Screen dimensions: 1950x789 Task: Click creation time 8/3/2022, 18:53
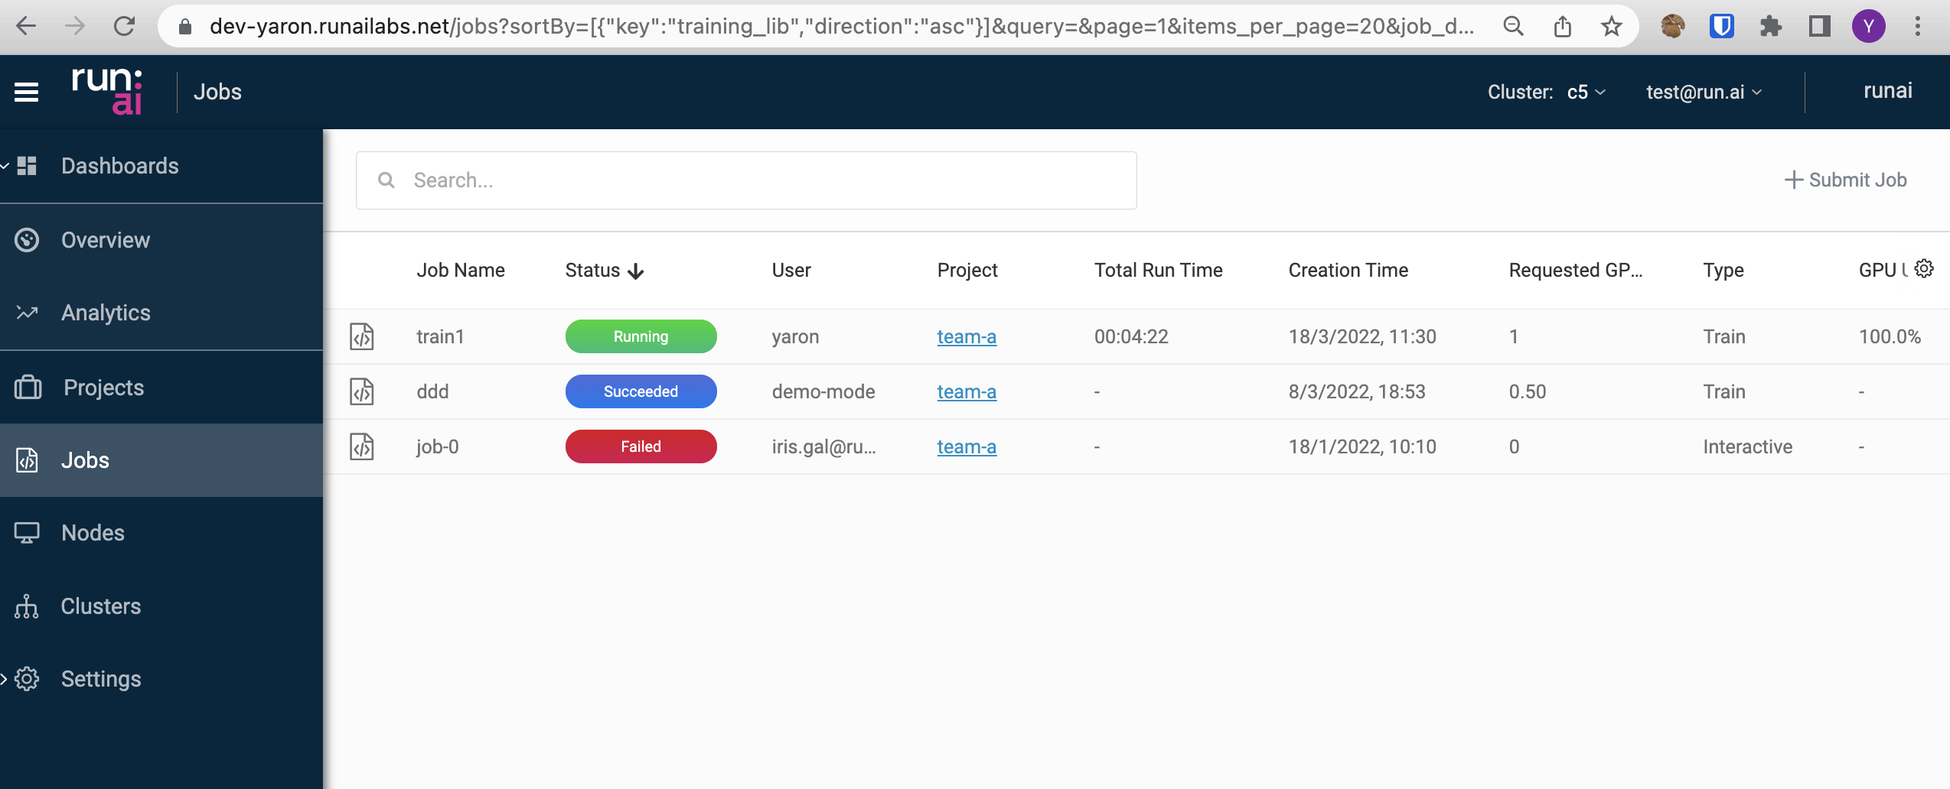[1357, 391]
